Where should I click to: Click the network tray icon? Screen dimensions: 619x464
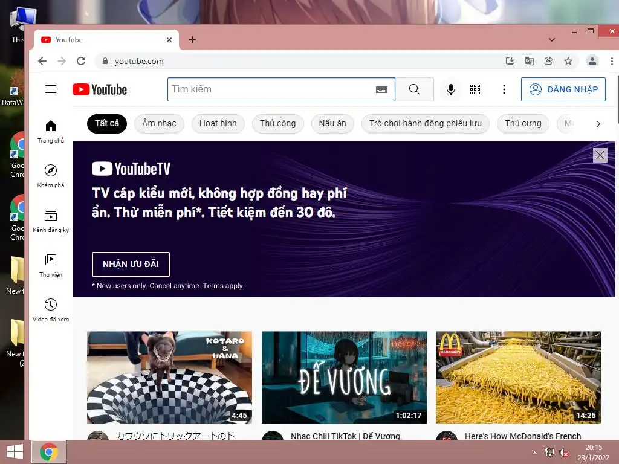click(549, 453)
